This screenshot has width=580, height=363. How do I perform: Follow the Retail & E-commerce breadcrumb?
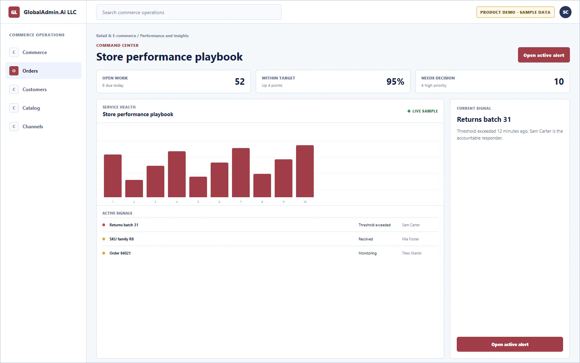pyautogui.click(x=116, y=36)
